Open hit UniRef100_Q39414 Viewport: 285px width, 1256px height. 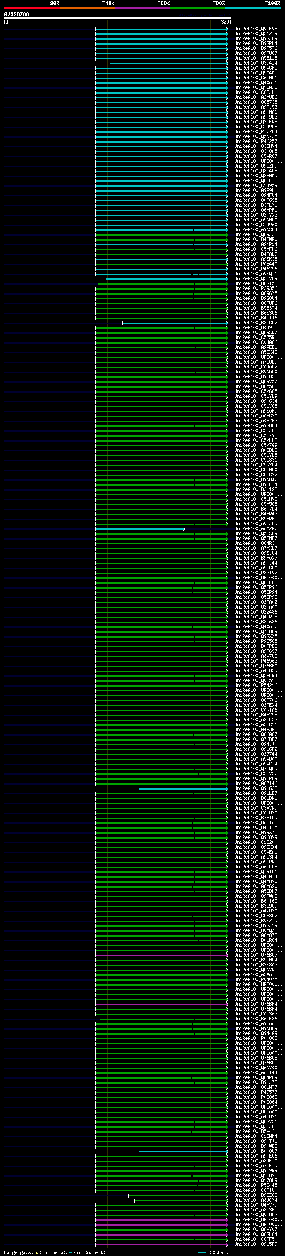(256, 63)
